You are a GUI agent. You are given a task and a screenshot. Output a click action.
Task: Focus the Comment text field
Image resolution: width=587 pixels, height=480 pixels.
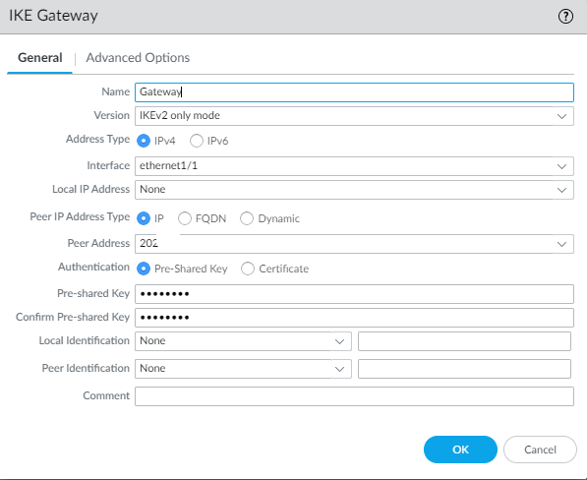click(354, 396)
